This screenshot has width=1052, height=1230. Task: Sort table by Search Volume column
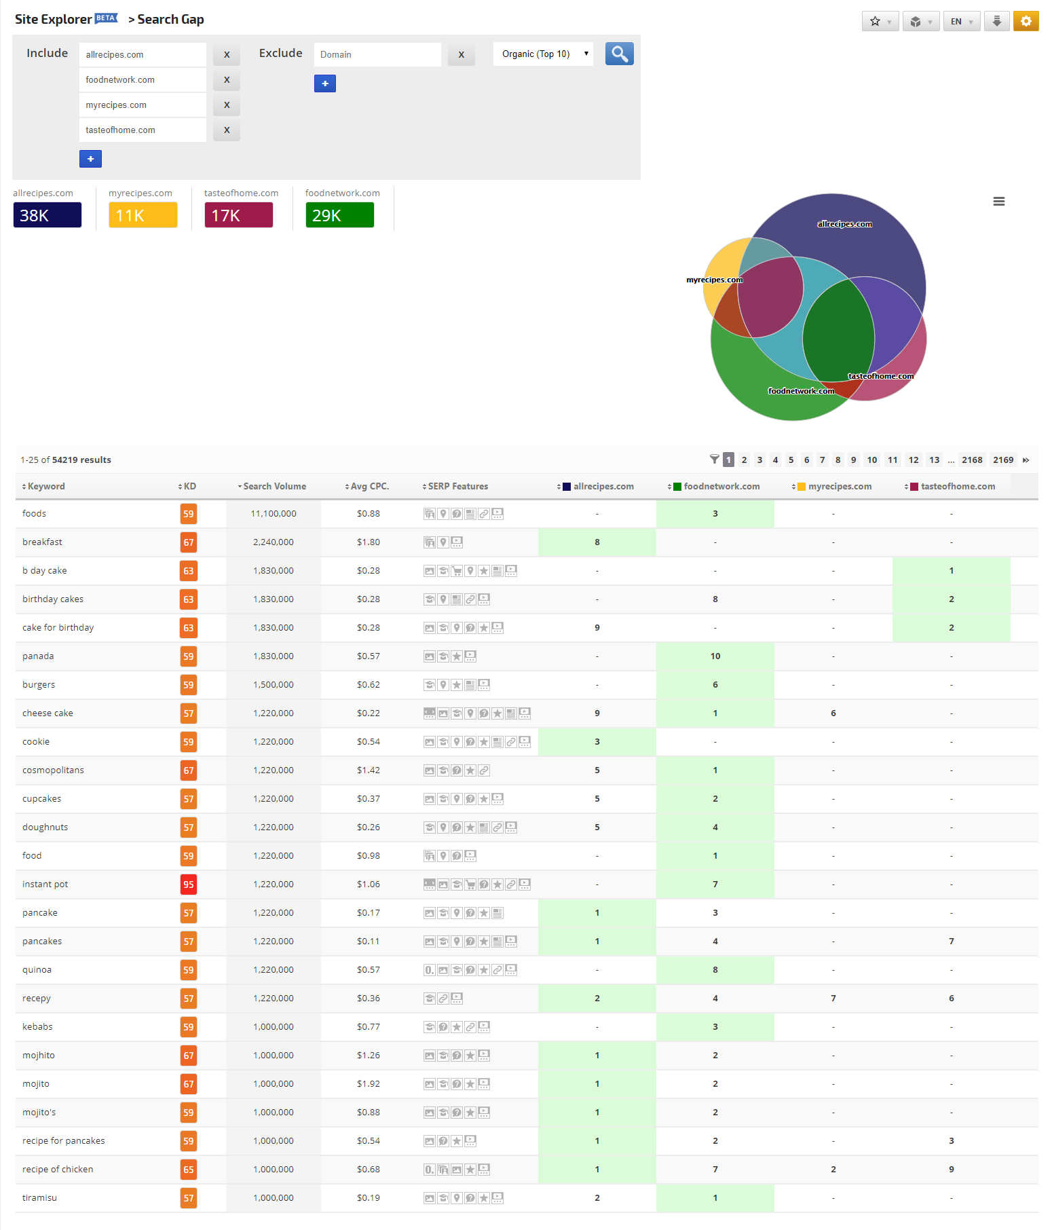pos(271,487)
